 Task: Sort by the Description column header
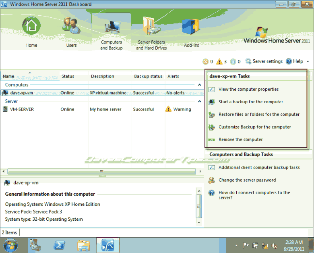(110, 76)
